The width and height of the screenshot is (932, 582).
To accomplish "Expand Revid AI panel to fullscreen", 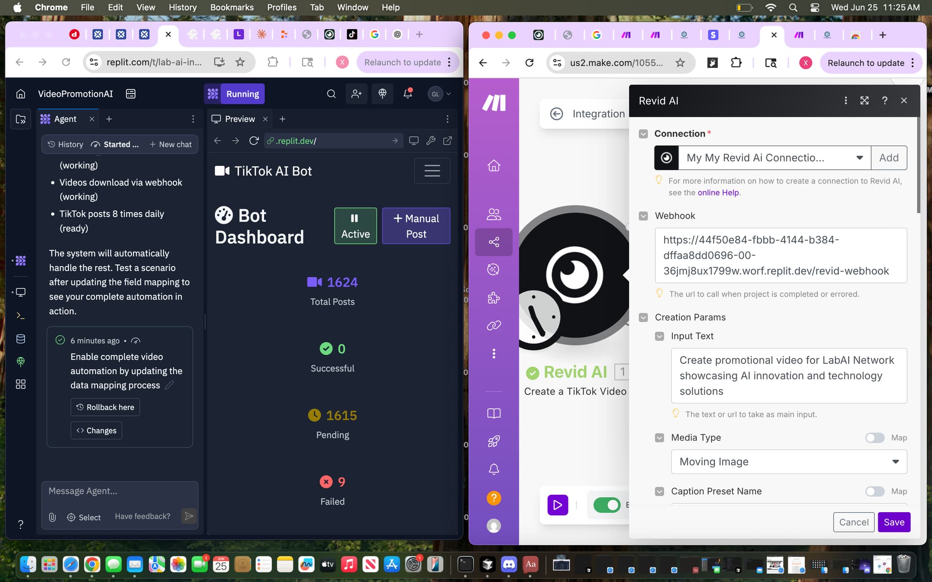I will 865,100.
